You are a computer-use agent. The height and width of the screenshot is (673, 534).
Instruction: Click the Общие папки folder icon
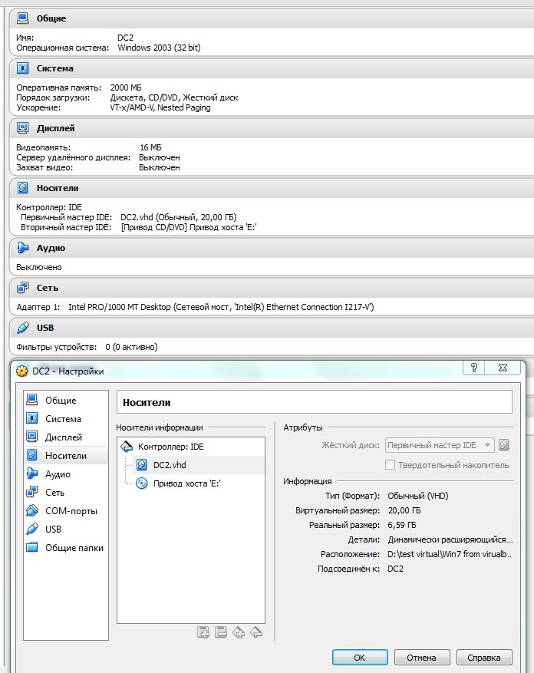tap(32, 547)
